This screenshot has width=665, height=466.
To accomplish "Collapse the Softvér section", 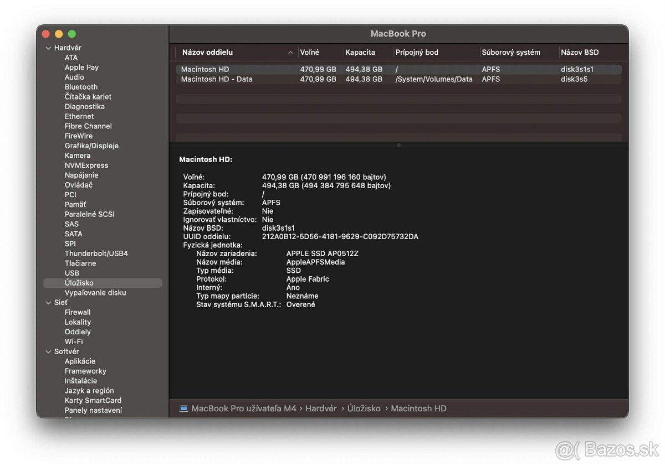I will click(49, 351).
